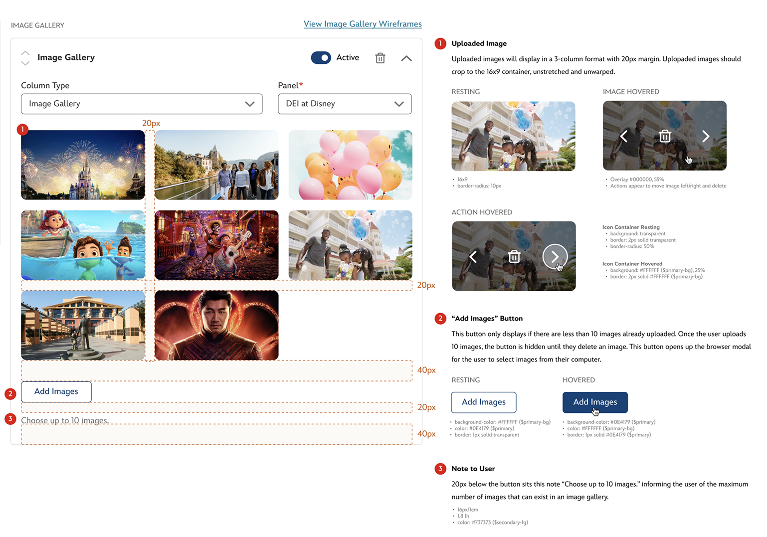
Task: Click trash icon in Action Hovered example
Action: click(x=514, y=257)
